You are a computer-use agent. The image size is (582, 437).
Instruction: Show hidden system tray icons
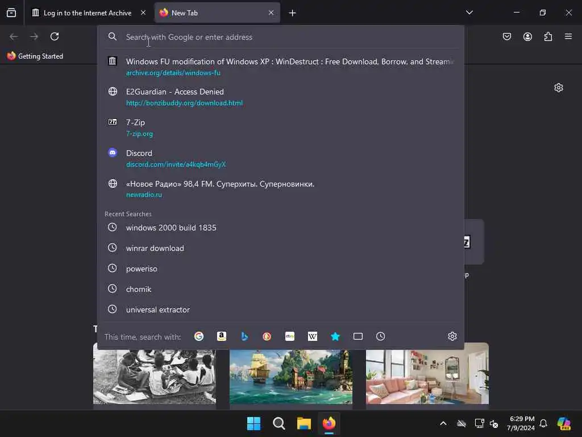click(443, 423)
